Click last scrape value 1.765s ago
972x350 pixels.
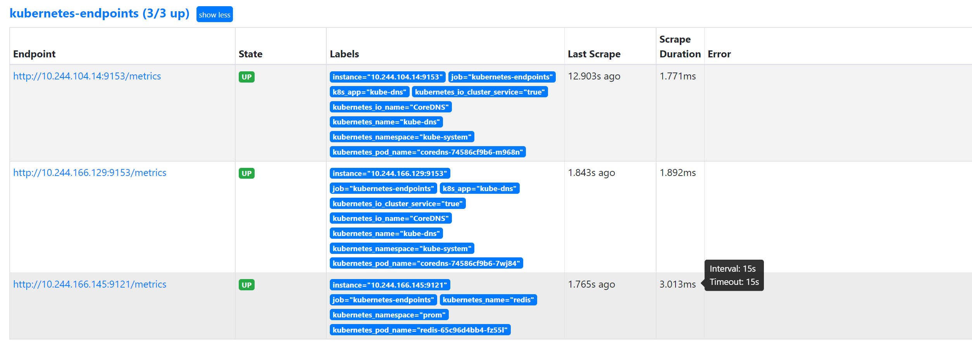pyautogui.click(x=591, y=284)
